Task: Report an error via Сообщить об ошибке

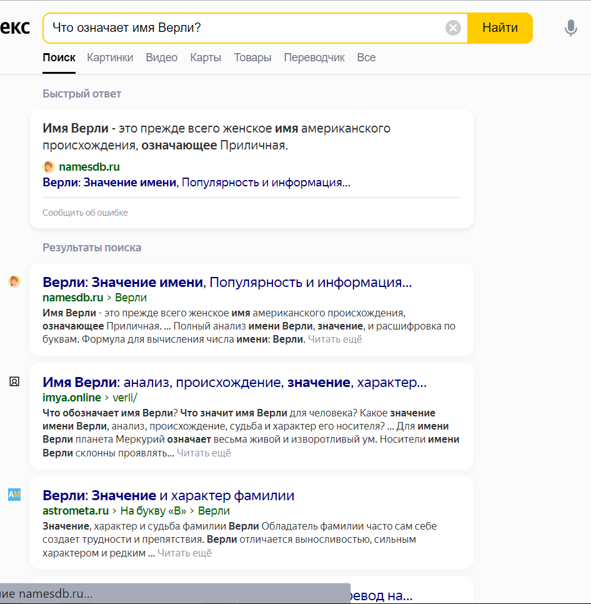Action: coord(85,213)
